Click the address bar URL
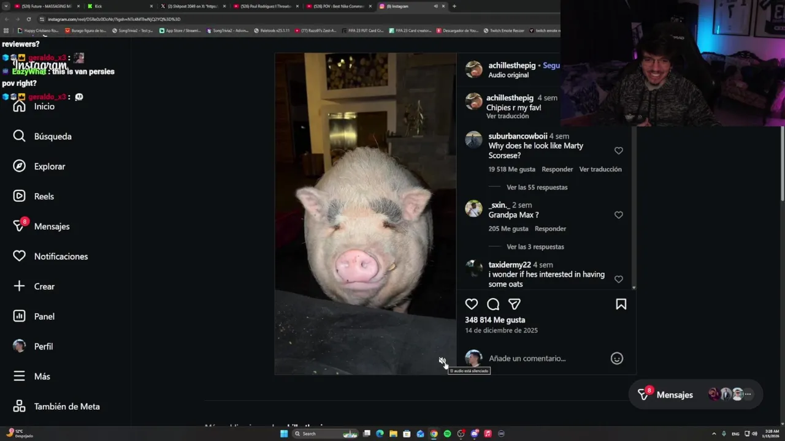This screenshot has height=441, width=785. point(114,19)
